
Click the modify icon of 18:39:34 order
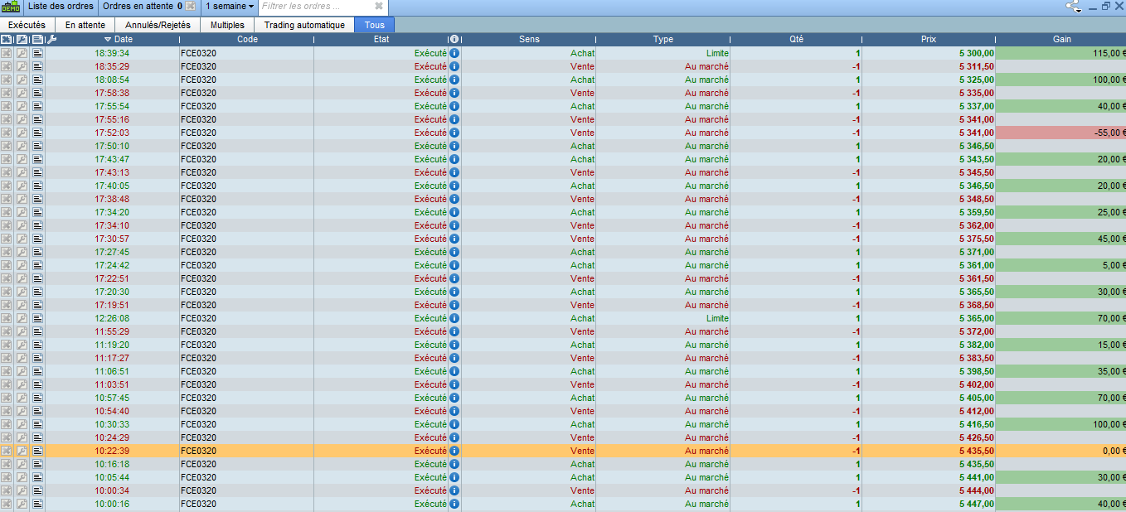pos(22,53)
